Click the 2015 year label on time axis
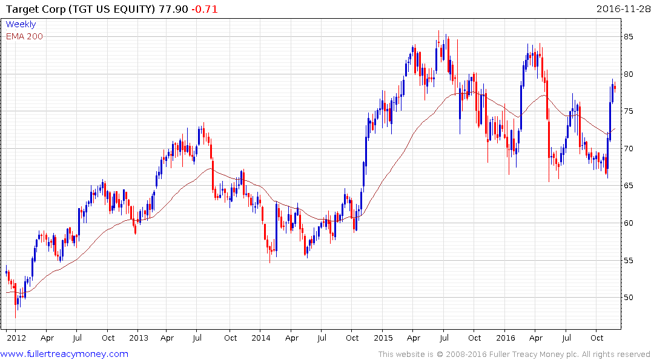The image size is (651, 363). pyautogui.click(x=383, y=338)
